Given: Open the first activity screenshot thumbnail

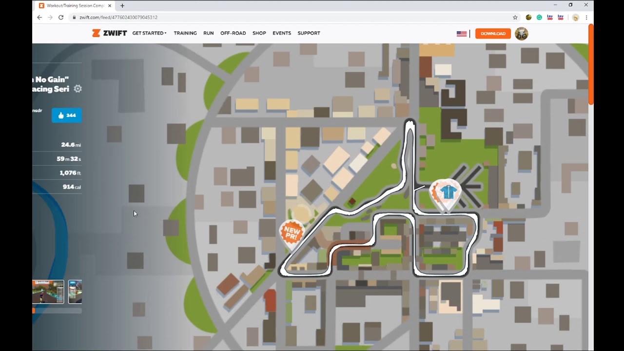Looking at the screenshot, I should 48,292.
